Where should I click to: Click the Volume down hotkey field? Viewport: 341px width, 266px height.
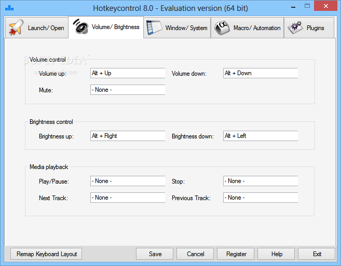click(x=261, y=73)
